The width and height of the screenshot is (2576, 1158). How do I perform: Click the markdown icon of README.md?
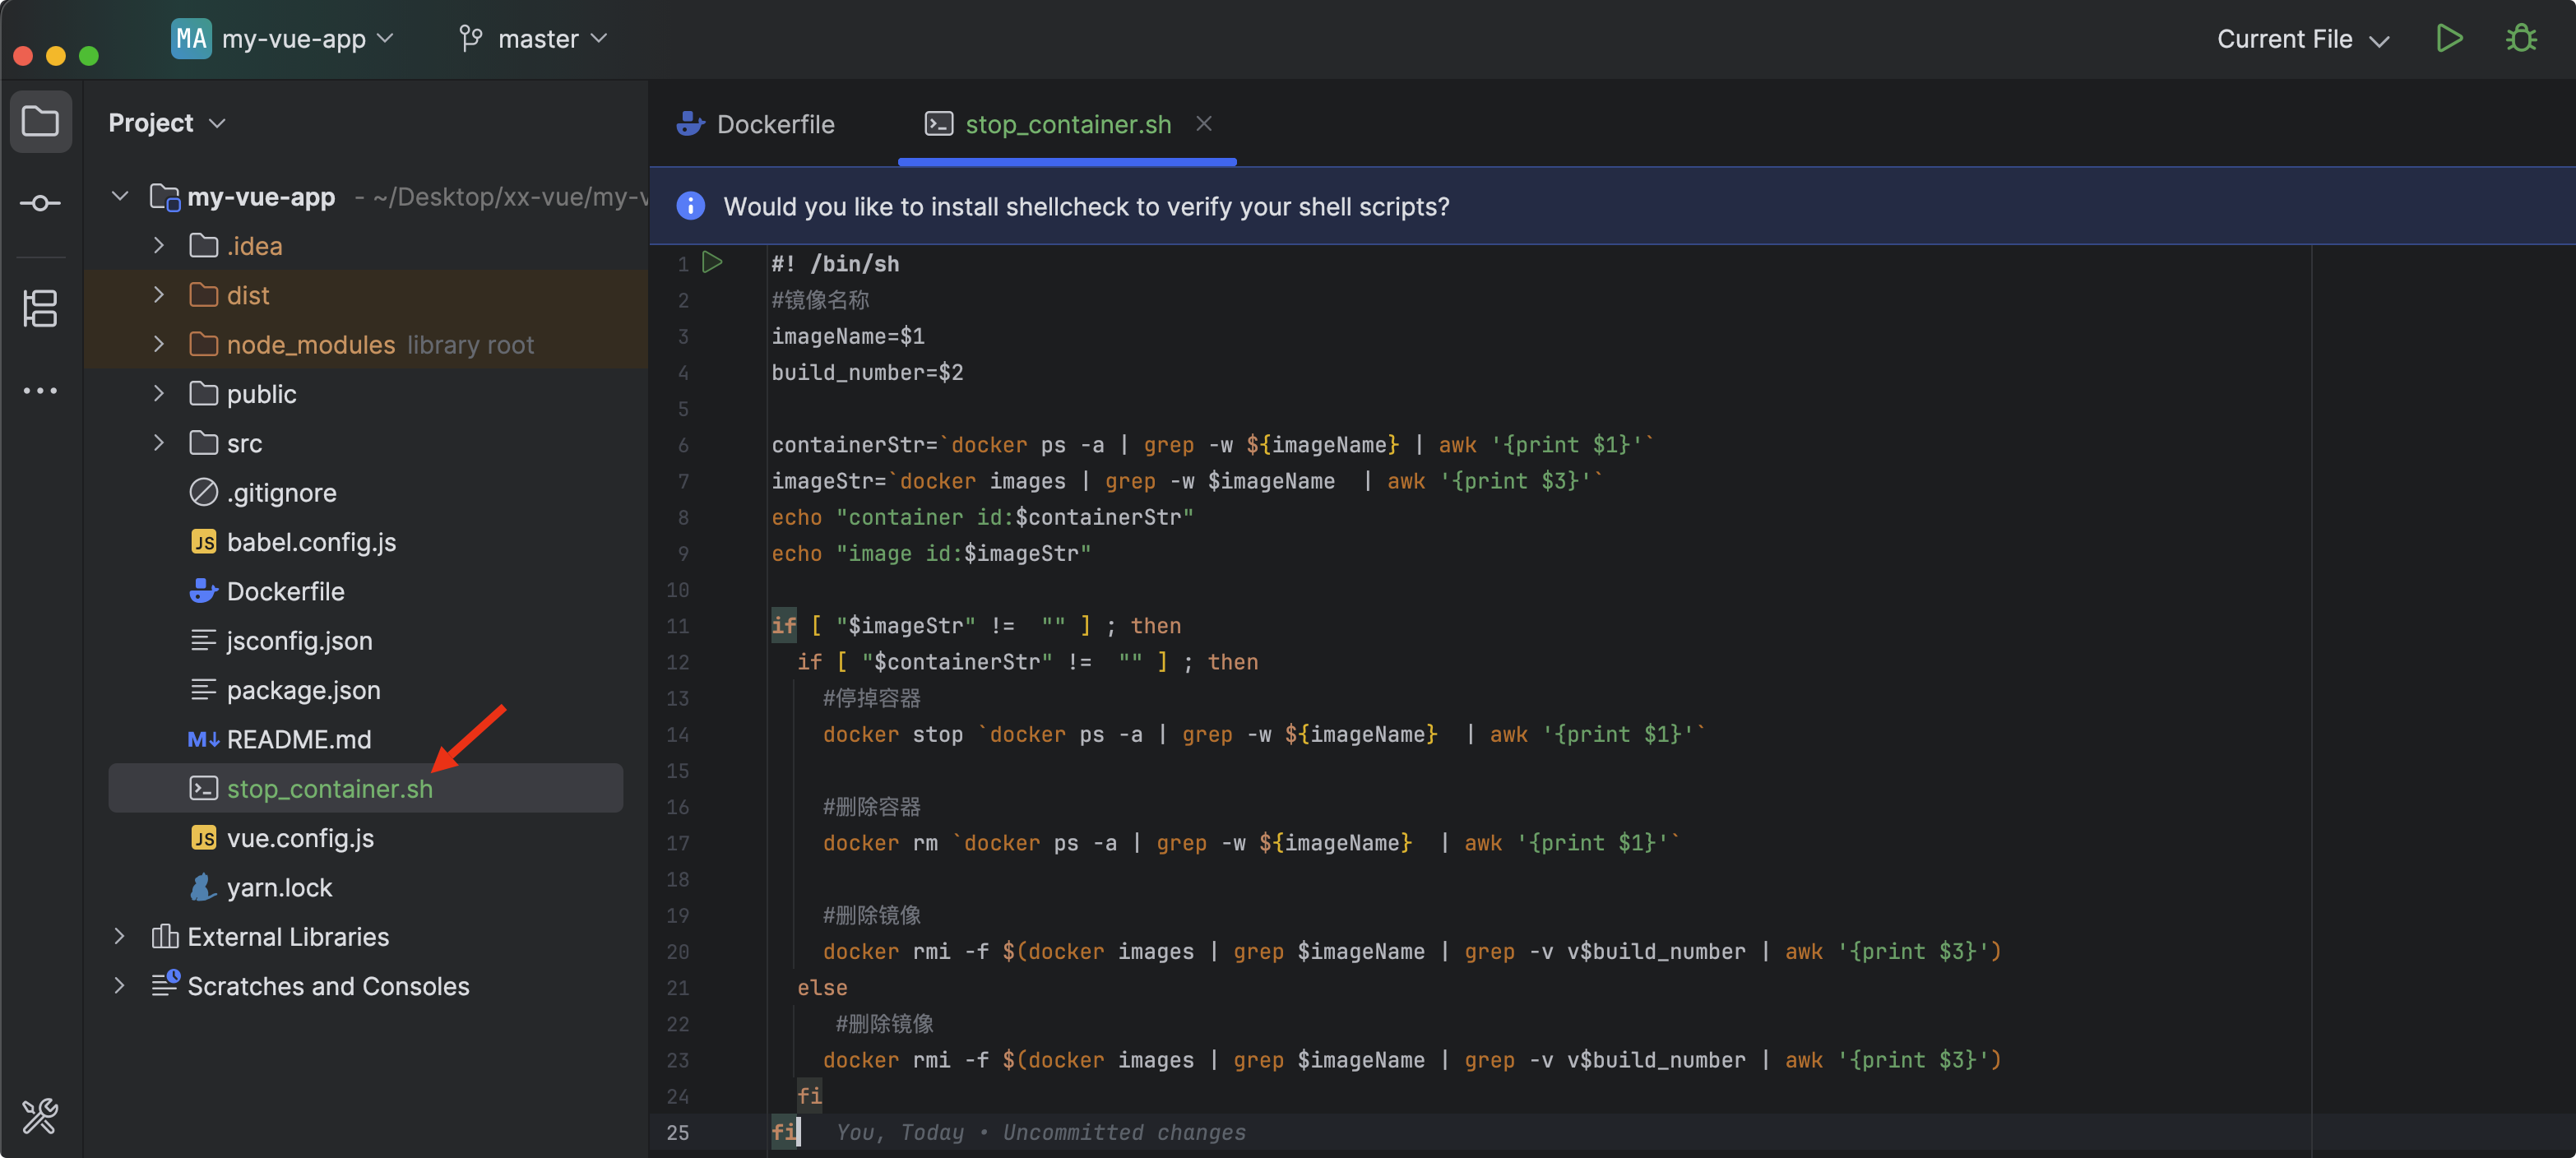(203, 739)
